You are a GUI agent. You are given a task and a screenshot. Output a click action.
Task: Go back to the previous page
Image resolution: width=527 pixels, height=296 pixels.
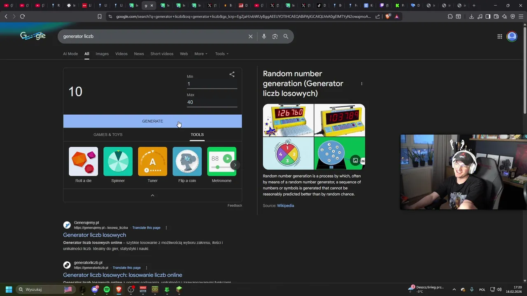[6, 16]
